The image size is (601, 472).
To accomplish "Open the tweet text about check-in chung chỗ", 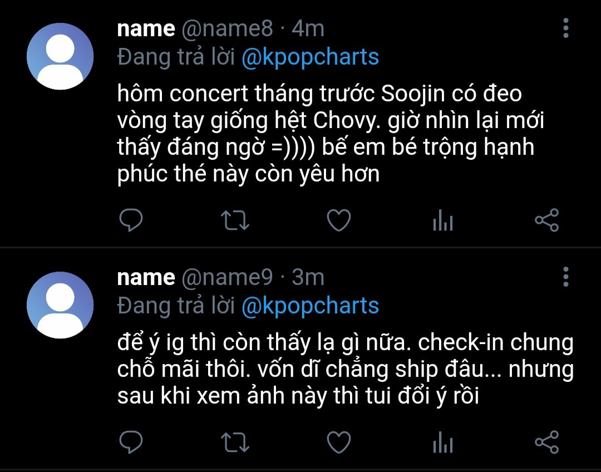I will [x=345, y=370].
